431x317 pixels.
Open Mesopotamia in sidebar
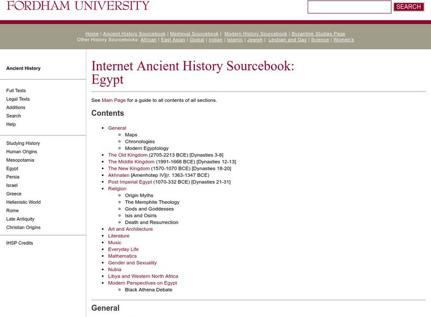point(20,160)
